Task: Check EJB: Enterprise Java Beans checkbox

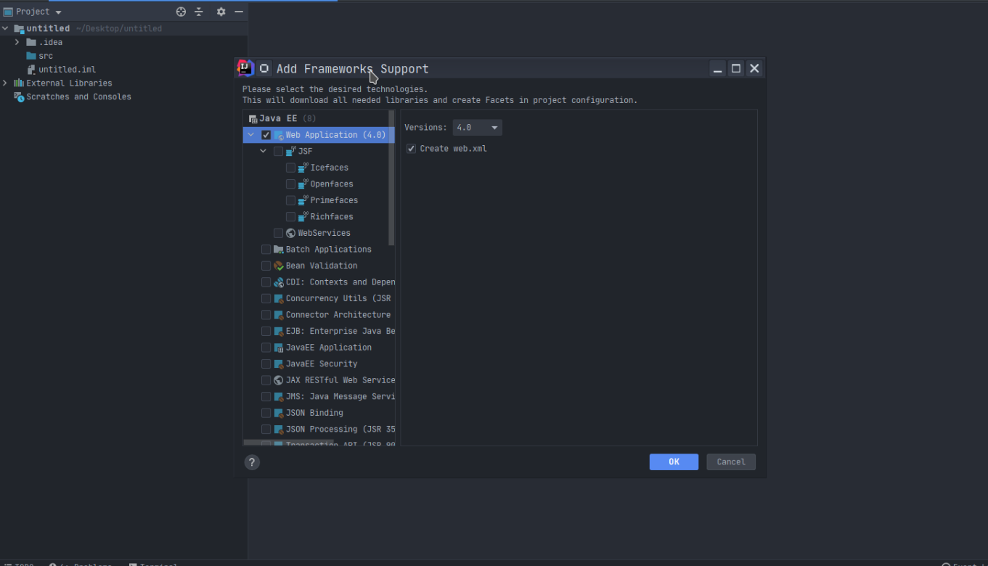Action: click(x=266, y=331)
